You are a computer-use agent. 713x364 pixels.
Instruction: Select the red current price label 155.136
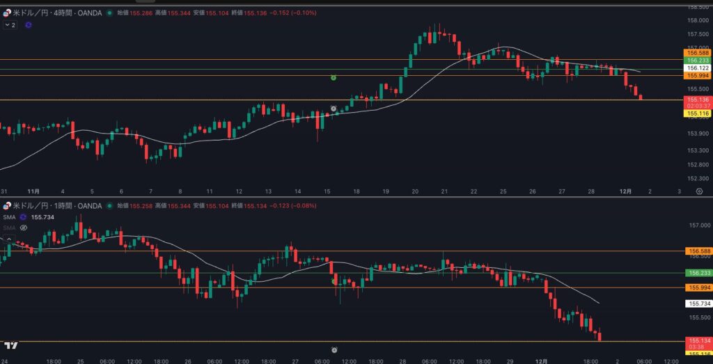point(698,100)
